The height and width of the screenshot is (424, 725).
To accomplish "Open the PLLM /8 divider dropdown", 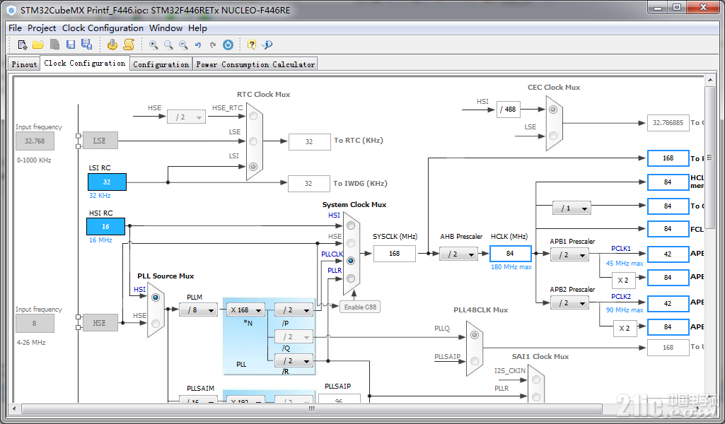I will 198,310.
